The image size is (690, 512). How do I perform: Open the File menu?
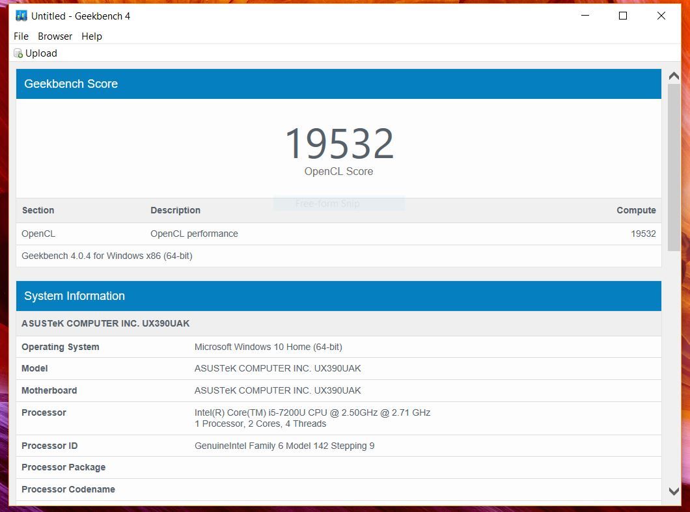coord(21,36)
